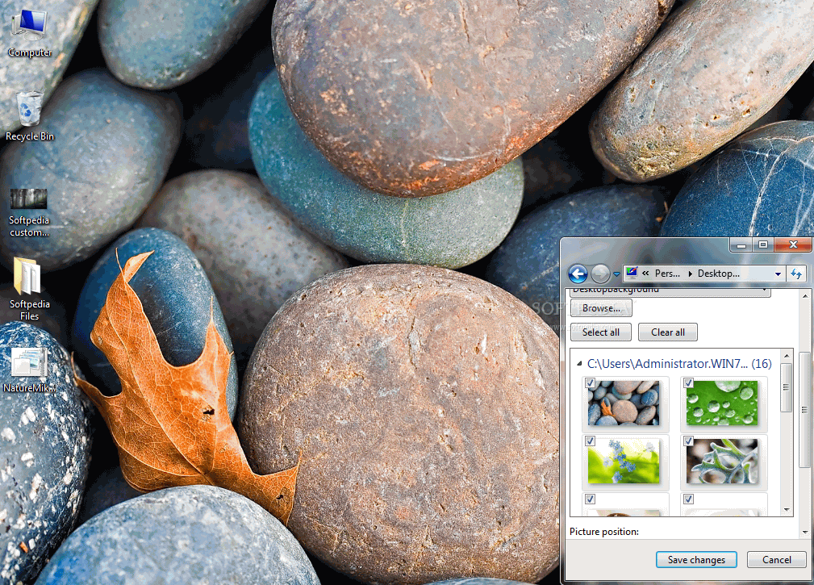The width and height of the screenshot is (814, 585).
Task: Click the wallpaper list scroll-down arrow
Action: pos(787,510)
